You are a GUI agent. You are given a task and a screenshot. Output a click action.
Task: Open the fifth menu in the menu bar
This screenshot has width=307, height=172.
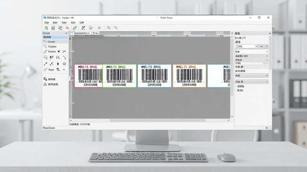82,23
